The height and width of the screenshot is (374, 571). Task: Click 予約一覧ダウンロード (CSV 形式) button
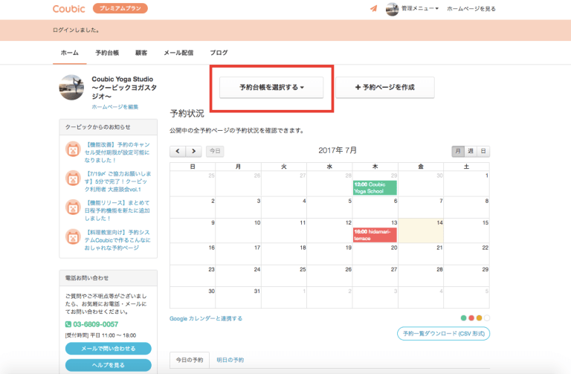[444, 334]
